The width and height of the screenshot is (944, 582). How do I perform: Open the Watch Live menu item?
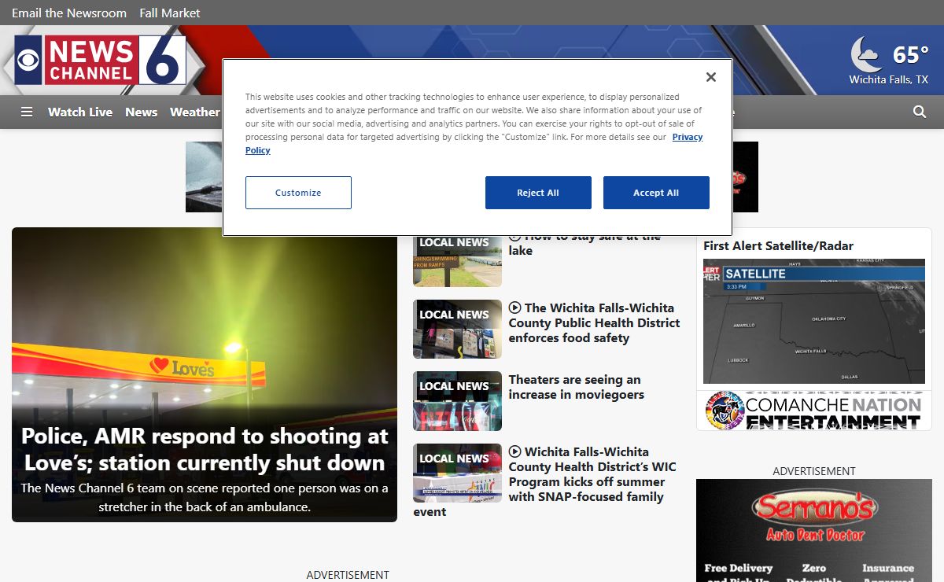[80, 112]
